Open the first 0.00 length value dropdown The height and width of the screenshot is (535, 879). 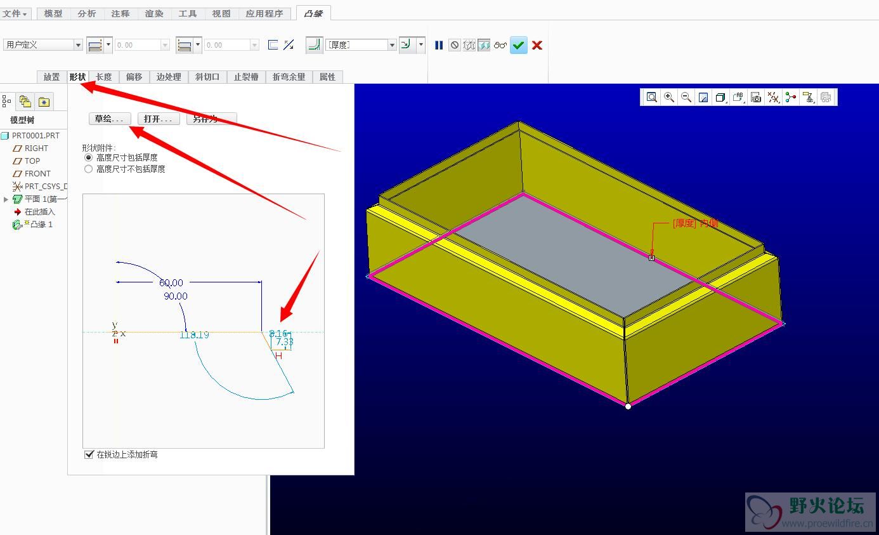[x=166, y=45]
